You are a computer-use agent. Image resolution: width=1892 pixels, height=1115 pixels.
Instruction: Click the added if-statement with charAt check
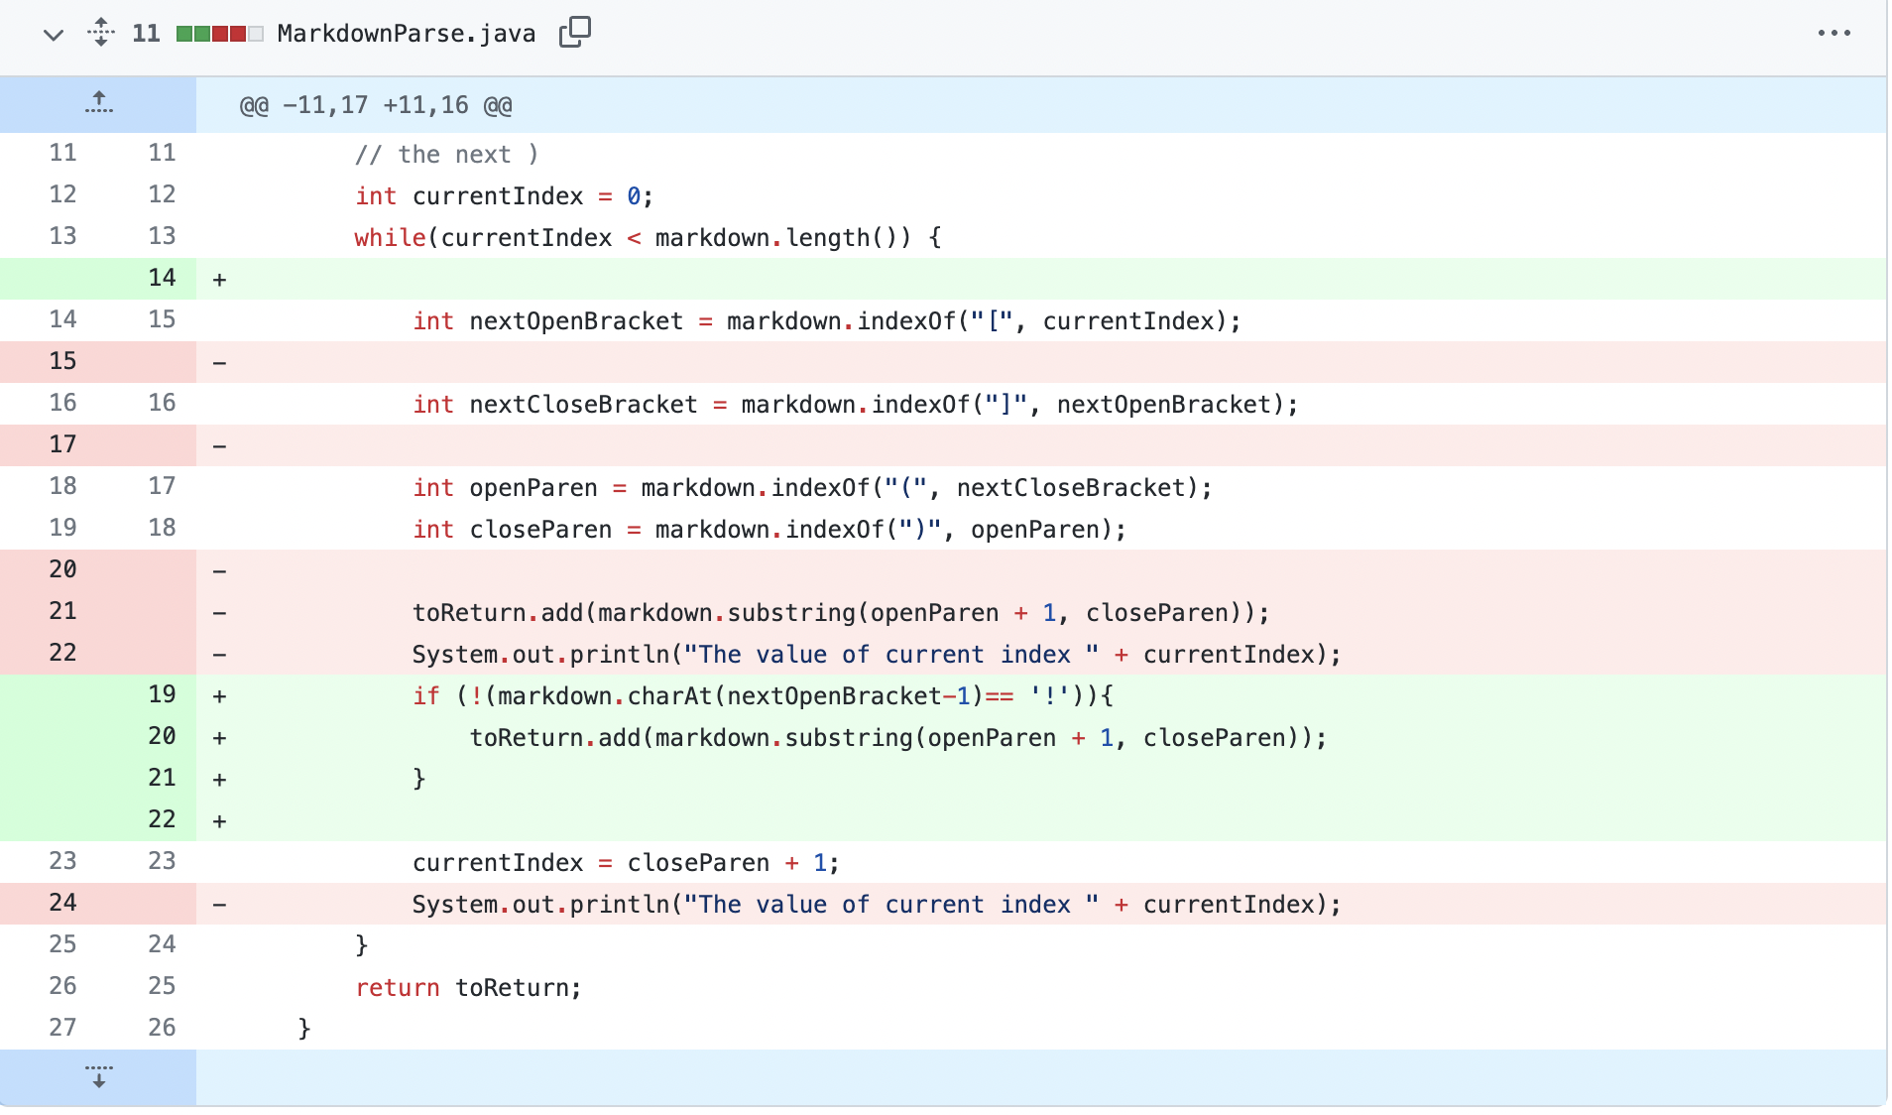pyautogui.click(x=763, y=696)
